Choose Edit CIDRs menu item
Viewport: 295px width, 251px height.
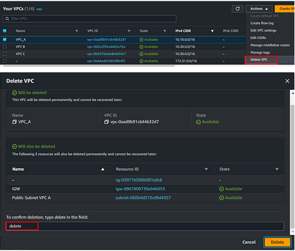(x=258, y=38)
